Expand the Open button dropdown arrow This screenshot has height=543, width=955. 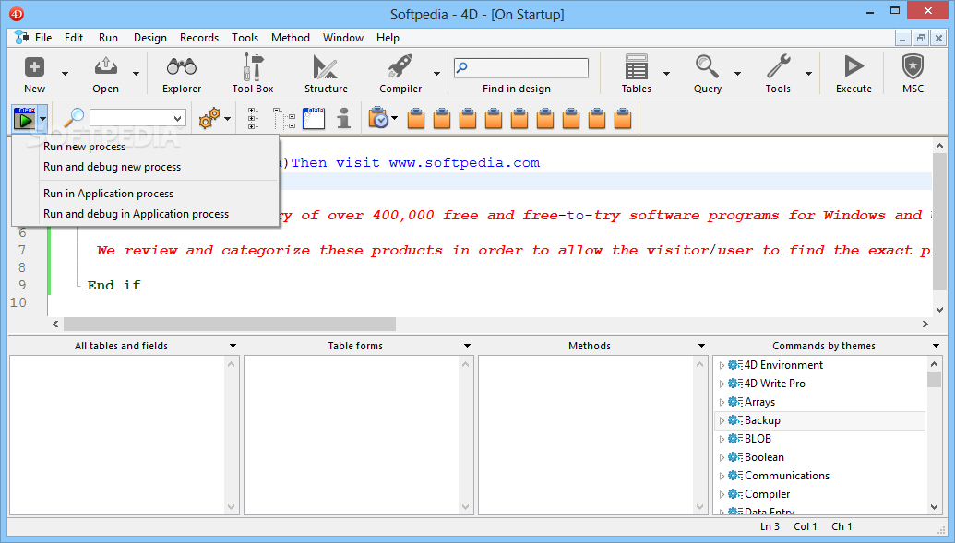point(136,74)
